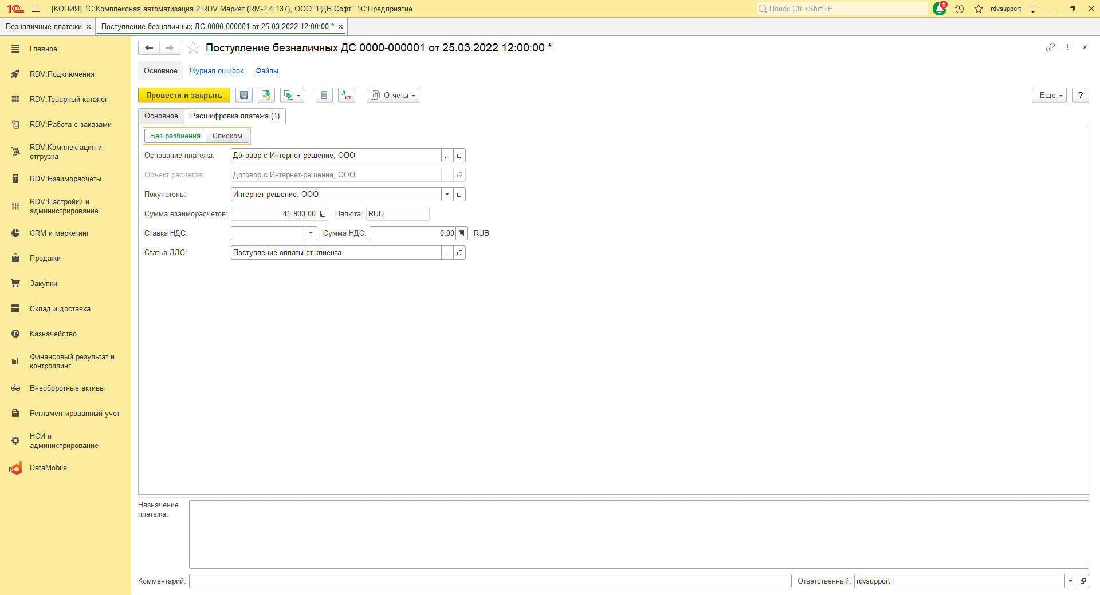Click the ellipsis select button for Статья ДДС

click(x=447, y=253)
